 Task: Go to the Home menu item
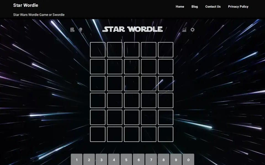180,7
